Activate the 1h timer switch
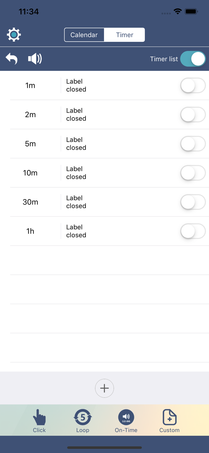Image resolution: width=209 pixels, height=453 pixels. (193, 231)
